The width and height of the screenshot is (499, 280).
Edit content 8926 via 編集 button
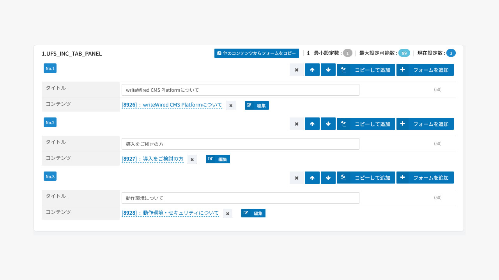257,105
